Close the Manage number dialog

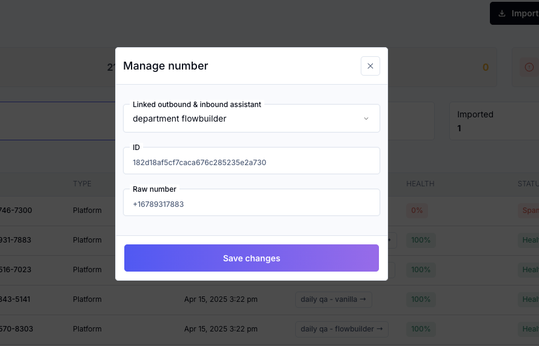370,66
